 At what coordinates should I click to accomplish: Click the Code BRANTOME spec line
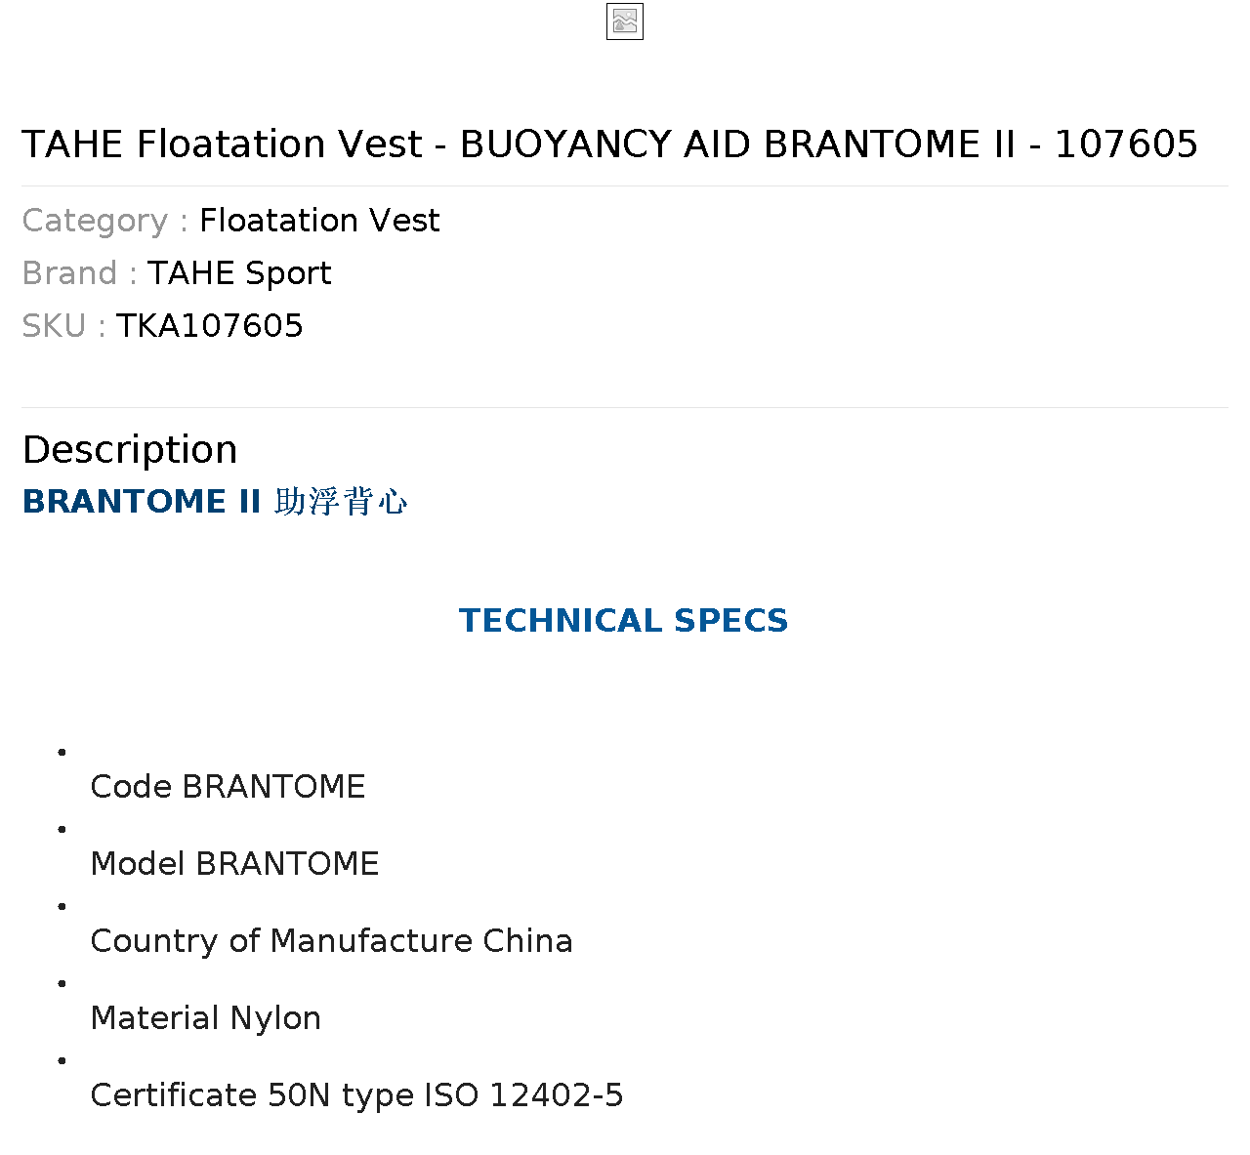pyautogui.click(x=228, y=787)
